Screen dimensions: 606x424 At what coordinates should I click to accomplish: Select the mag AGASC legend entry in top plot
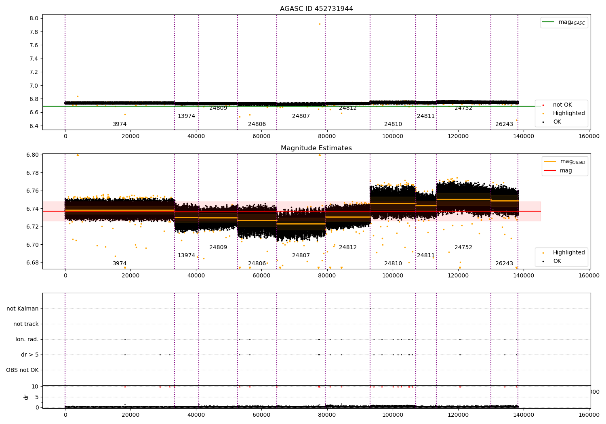pyautogui.click(x=564, y=22)
